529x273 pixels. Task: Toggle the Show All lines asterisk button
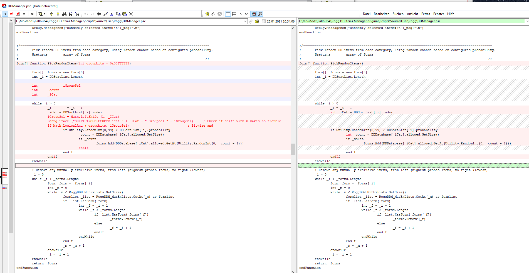(5, 14)
